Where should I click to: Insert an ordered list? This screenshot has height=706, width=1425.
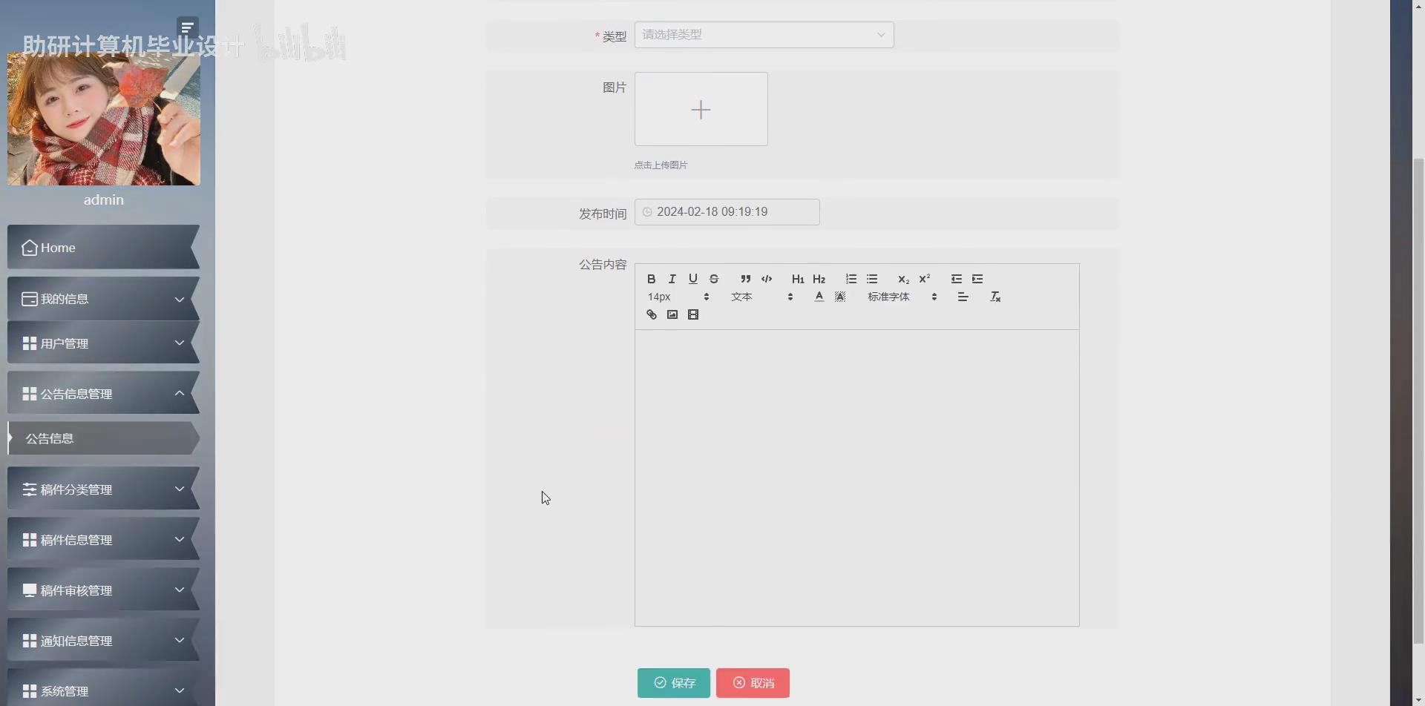(x=851, y=279)
